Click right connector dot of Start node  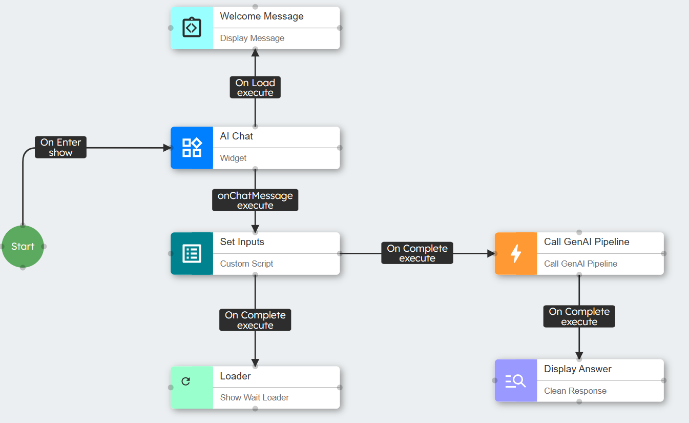tap(44, 247)
